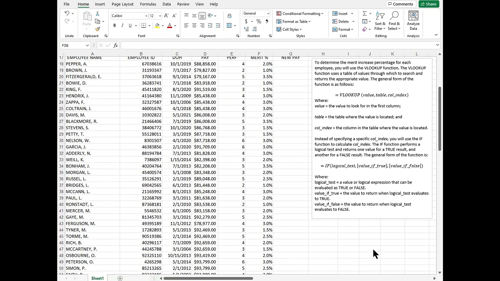Screen dimensions: 500x281
Task: Click the vertical scrollbar thumb
Action: point(440,119)
